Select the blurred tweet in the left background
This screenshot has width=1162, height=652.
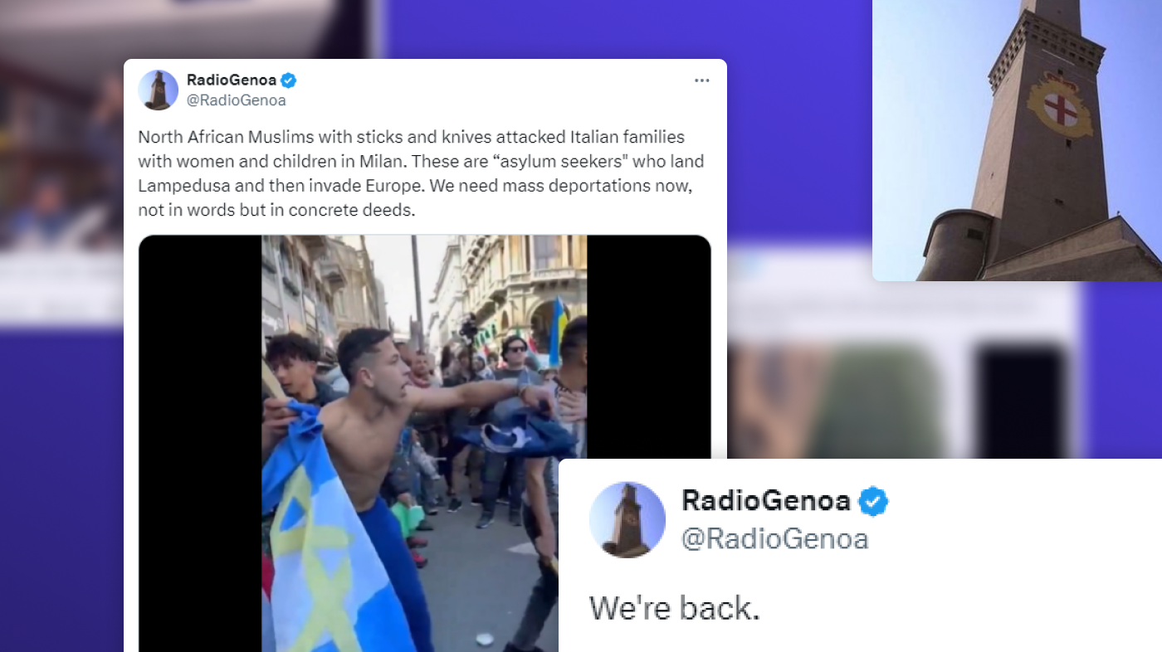61,166
